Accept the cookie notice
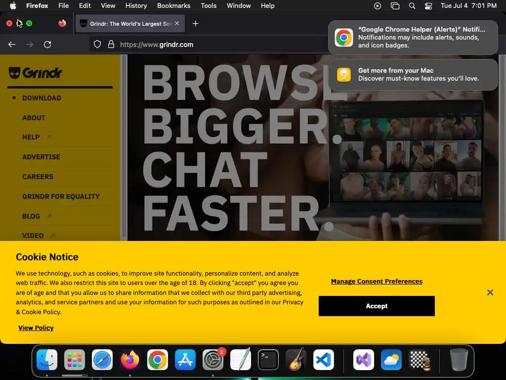This screenshot has height=380, width=506. point(377,306)
